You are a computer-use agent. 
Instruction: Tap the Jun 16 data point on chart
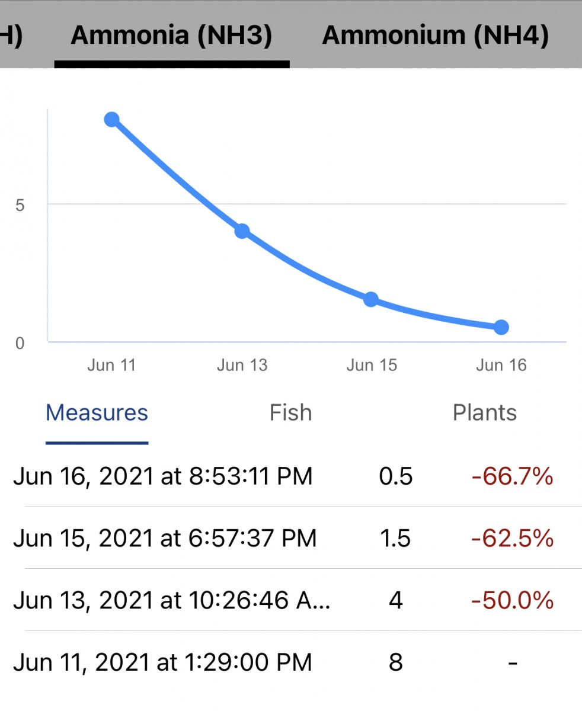(x=501, y=327)
